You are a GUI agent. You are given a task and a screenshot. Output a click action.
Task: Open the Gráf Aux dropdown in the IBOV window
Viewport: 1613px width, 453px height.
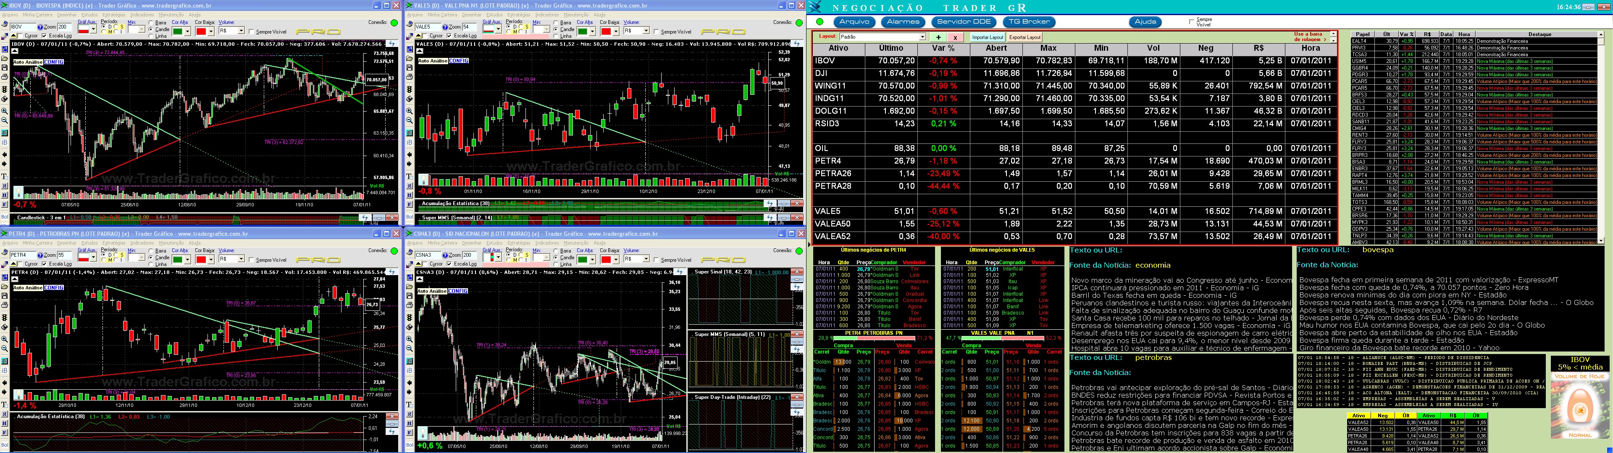pos(93,29)
